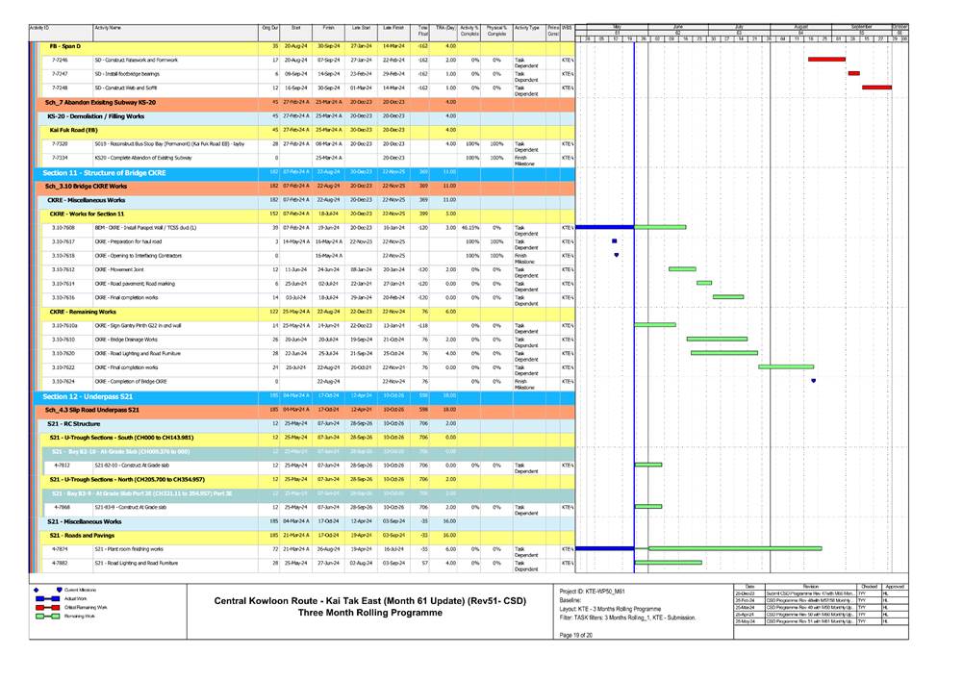Click the green bar for S21 Plant room finishing works
Image resolution: width=963 pixels, height=681 pixels.
pos(736,547)
